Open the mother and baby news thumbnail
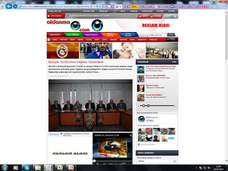This screenshot has height=171, width=228. 129,50
